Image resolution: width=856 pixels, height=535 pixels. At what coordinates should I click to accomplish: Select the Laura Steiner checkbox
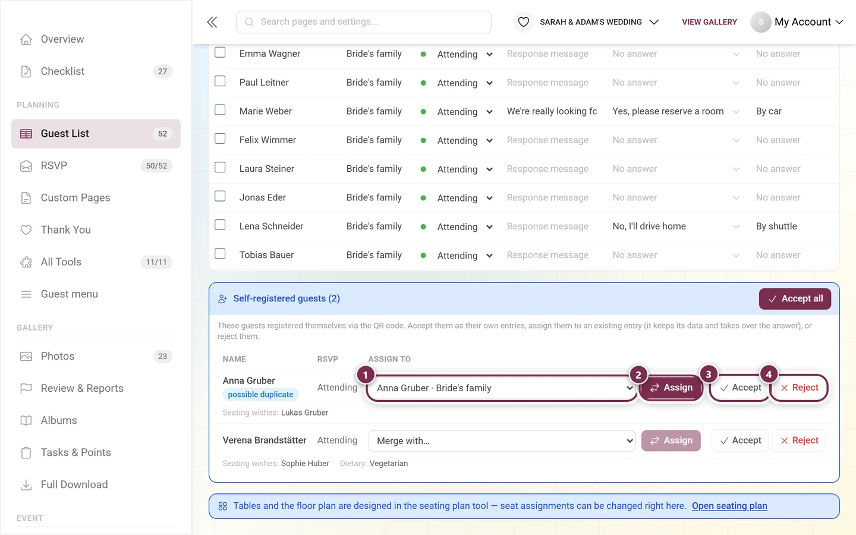coord(220,167)
